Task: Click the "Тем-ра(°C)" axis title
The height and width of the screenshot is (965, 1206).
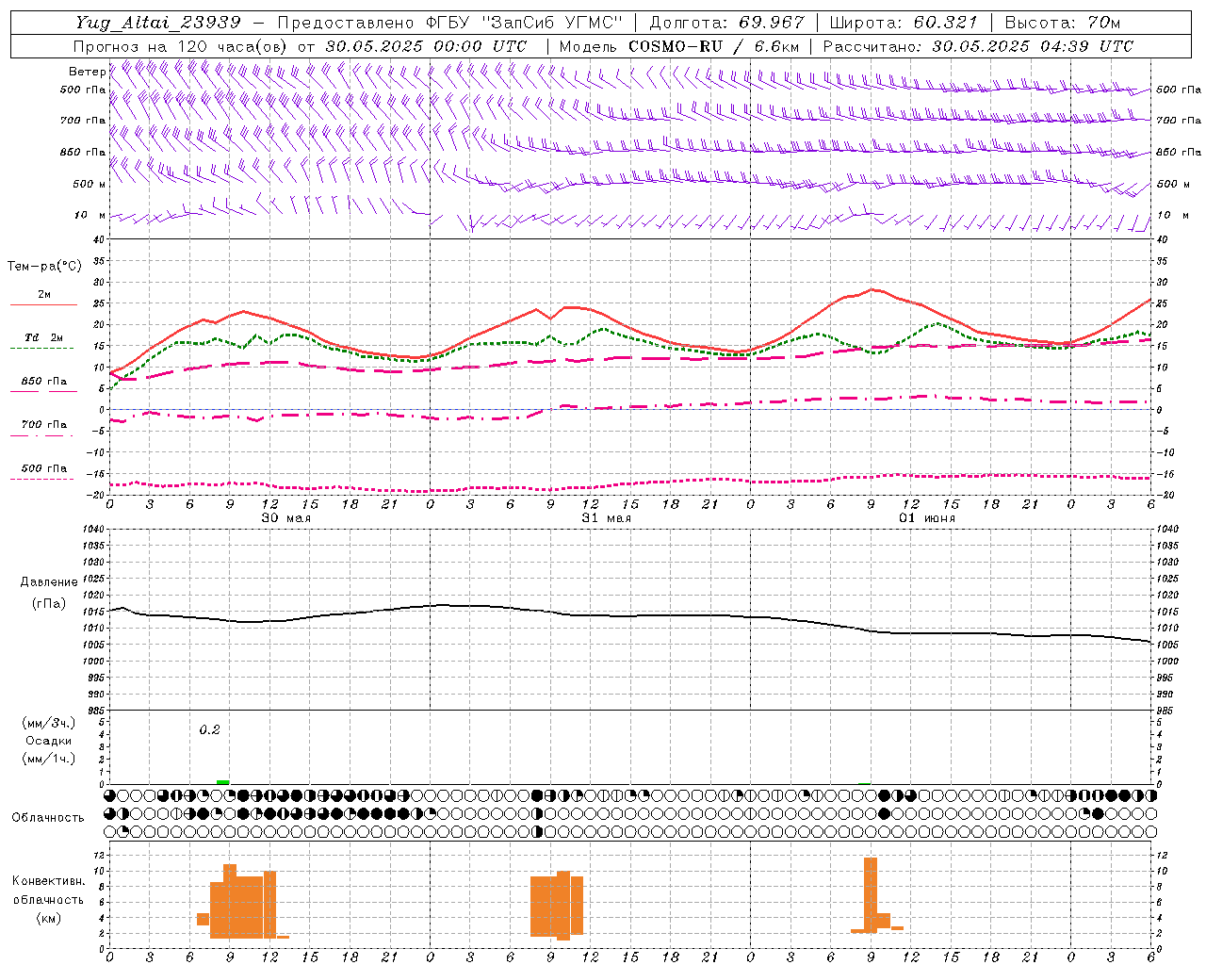Action: click(44, 267)
